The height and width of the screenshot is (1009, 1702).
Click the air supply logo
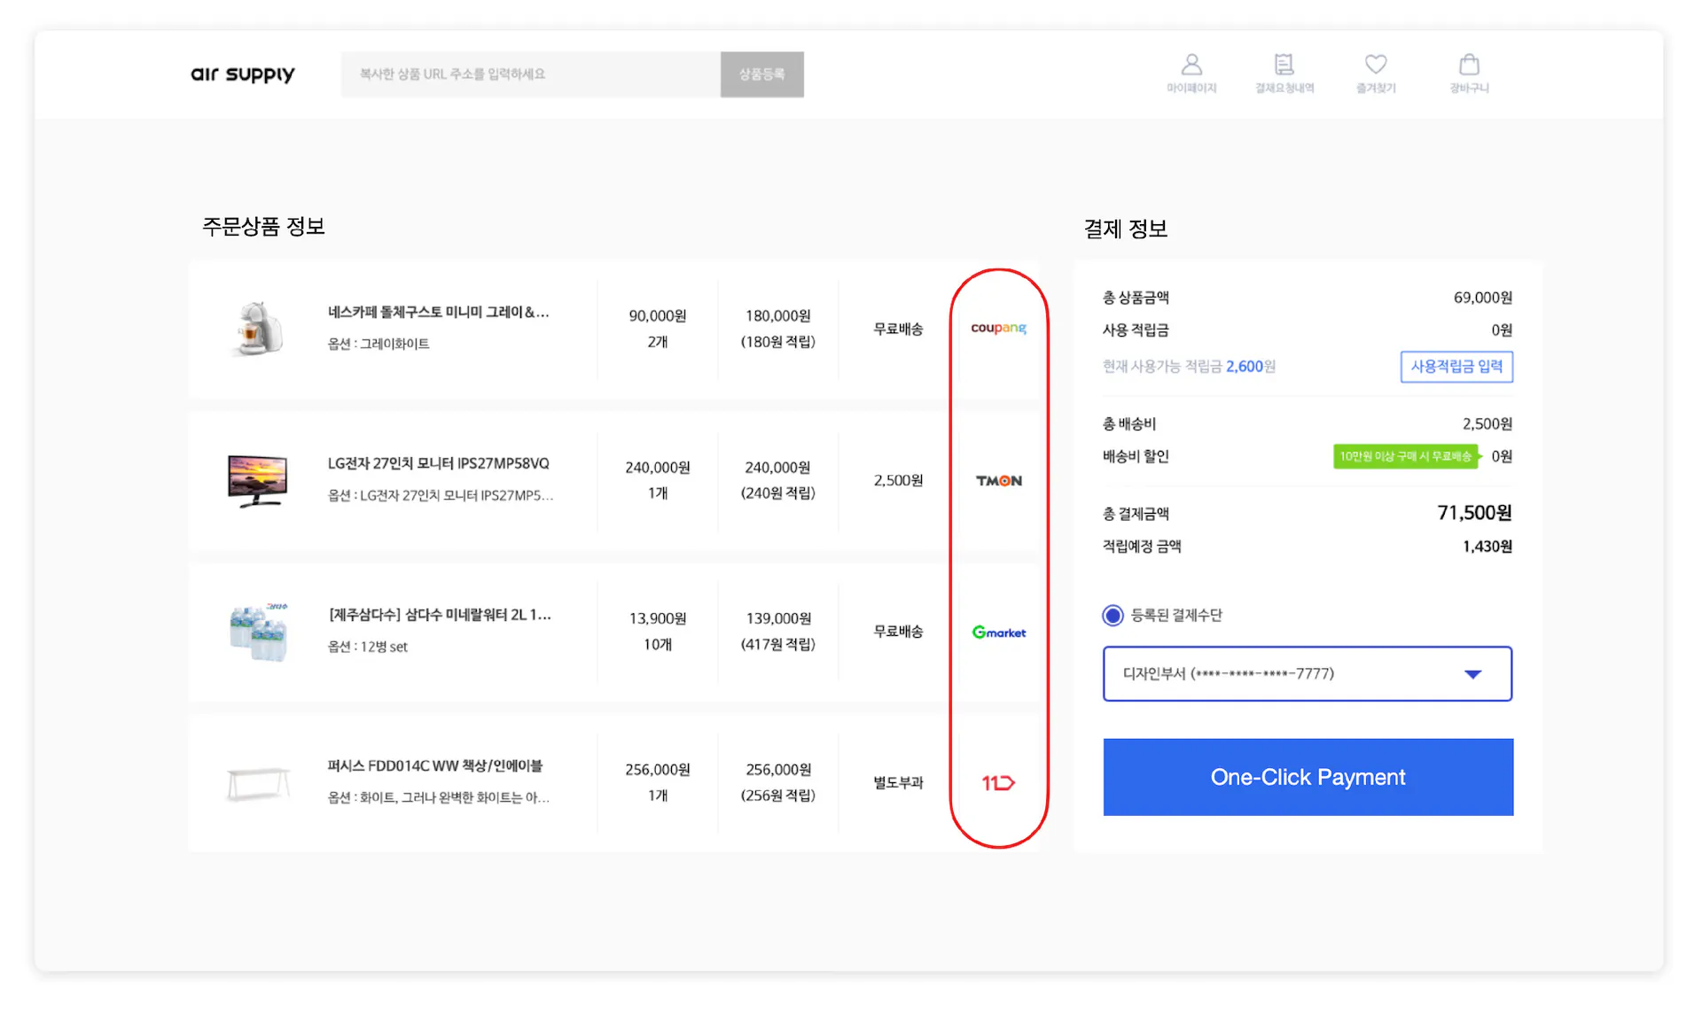[x=241, y=74]
